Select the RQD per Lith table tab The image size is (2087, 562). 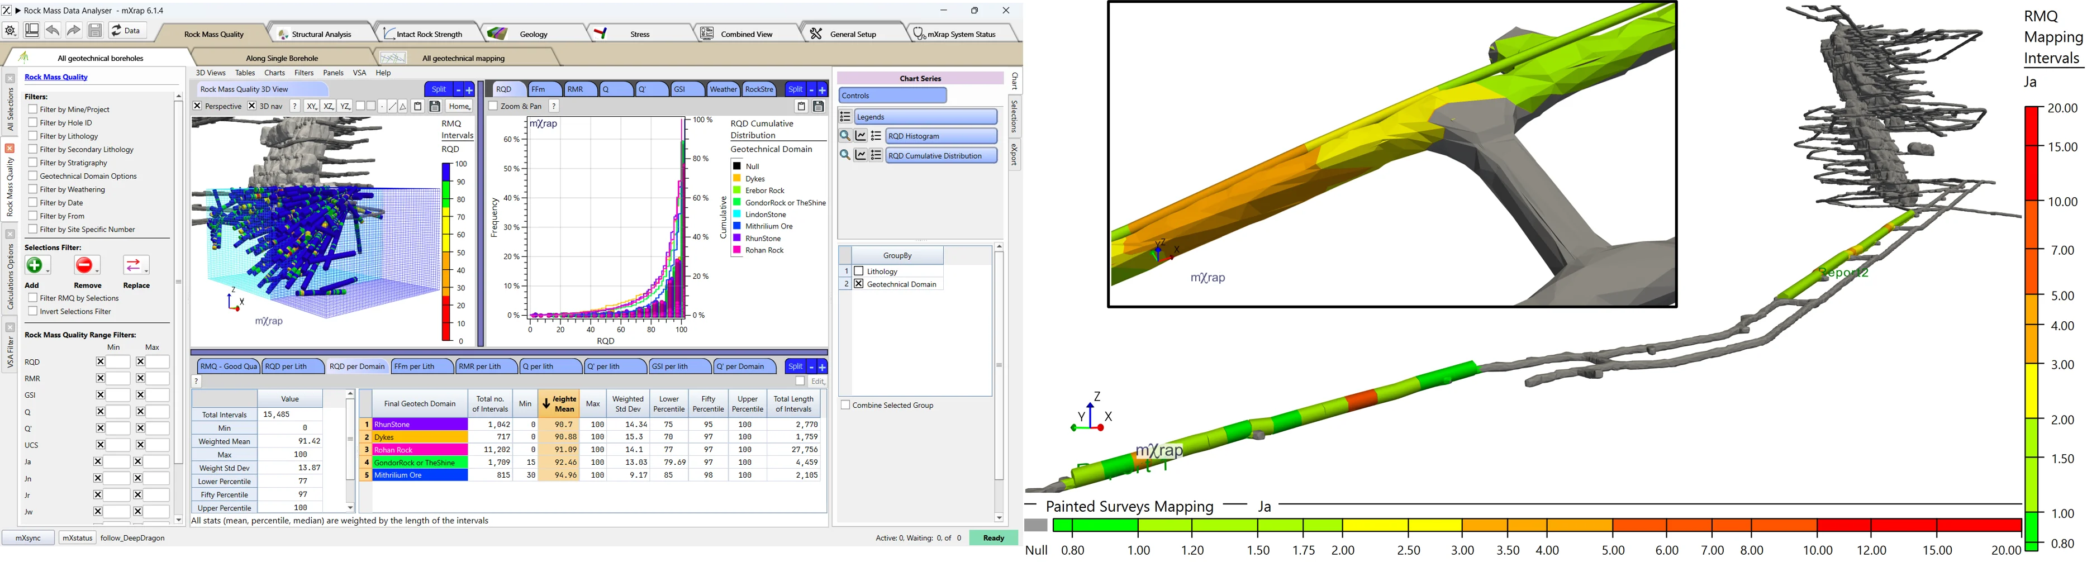coord(292,367)
